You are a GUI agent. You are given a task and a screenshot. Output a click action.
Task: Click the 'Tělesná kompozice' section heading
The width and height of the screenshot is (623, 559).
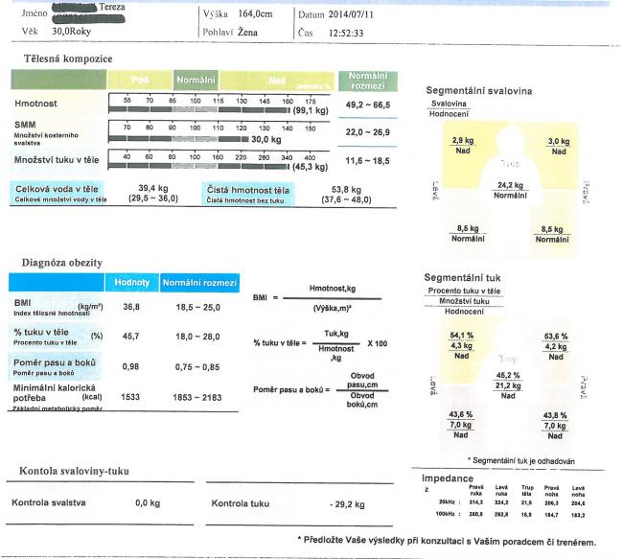(68, 58)
